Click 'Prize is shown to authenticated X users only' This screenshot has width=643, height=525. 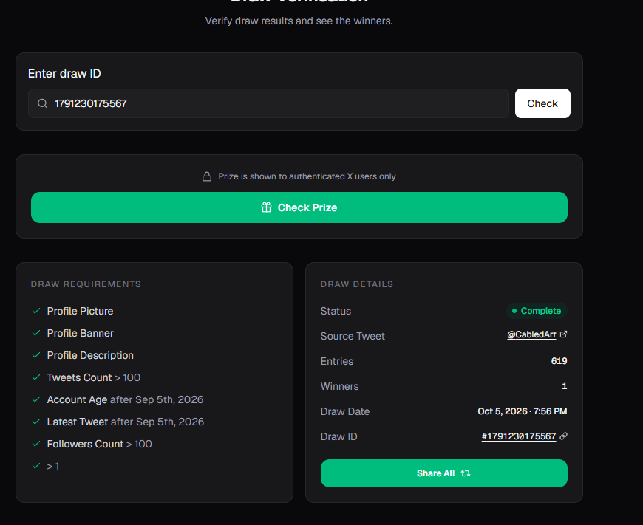pos(307,176)
